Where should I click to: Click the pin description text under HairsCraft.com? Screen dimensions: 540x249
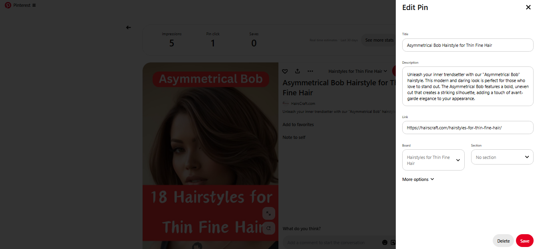339,112
